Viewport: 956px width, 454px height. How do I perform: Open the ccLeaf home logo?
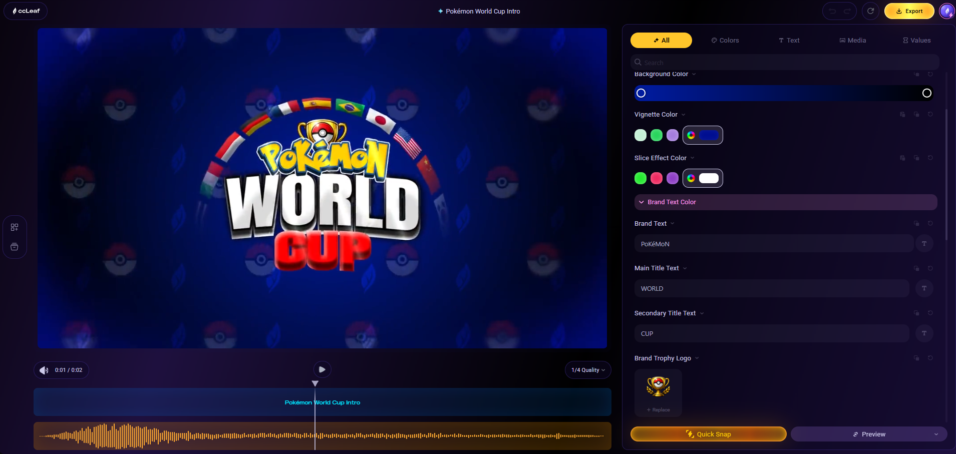[26, 11]
